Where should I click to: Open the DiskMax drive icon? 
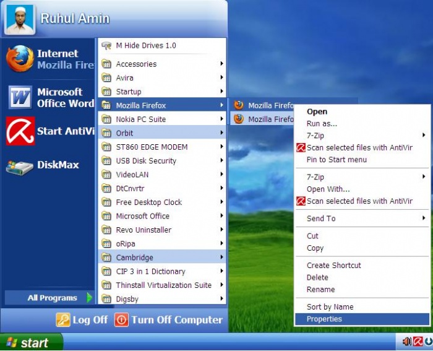(x=19, y=167)
